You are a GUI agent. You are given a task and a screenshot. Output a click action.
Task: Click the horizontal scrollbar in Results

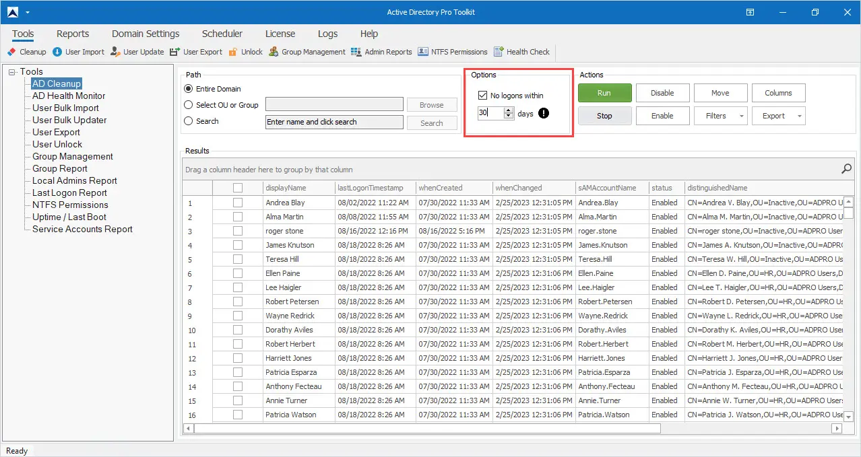(428, 428)
